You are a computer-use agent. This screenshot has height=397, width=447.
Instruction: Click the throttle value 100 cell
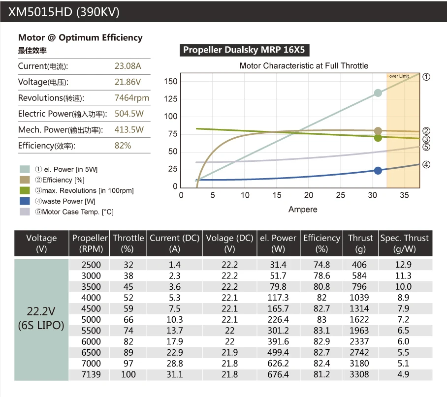(x=128, y=374)
